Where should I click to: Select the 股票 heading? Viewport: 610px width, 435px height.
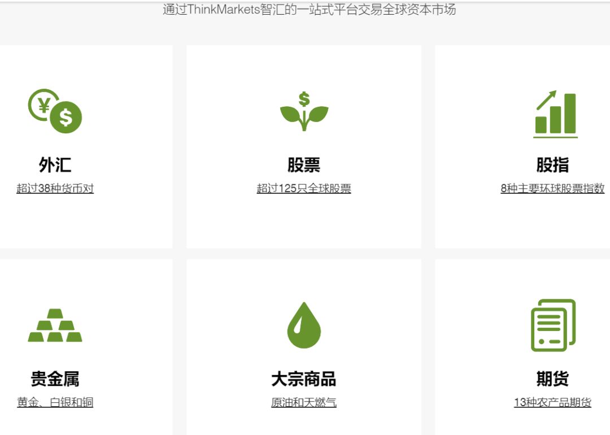click(x=304, y=165)
